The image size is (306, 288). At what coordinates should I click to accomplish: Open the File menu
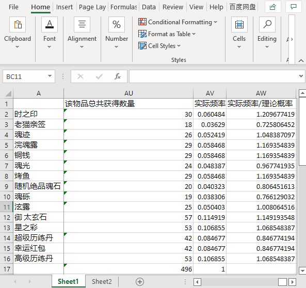click(x=13, y=7)
